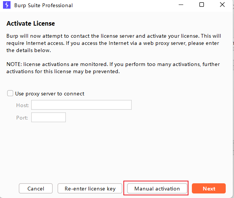Select Manual activation

coord(157,189)
